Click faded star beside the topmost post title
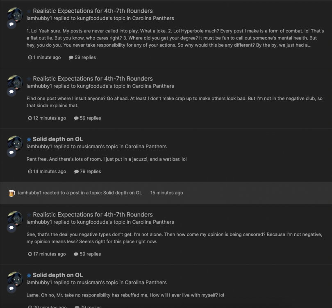This screenshot has width=332, height=308. point(29,11)
